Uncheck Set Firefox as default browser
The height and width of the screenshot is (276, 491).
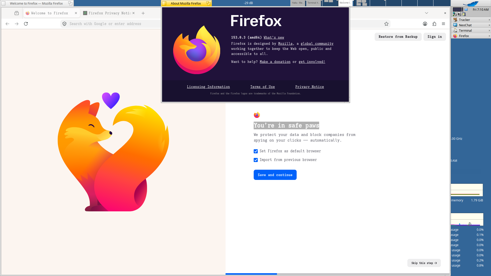pos(256,151)
